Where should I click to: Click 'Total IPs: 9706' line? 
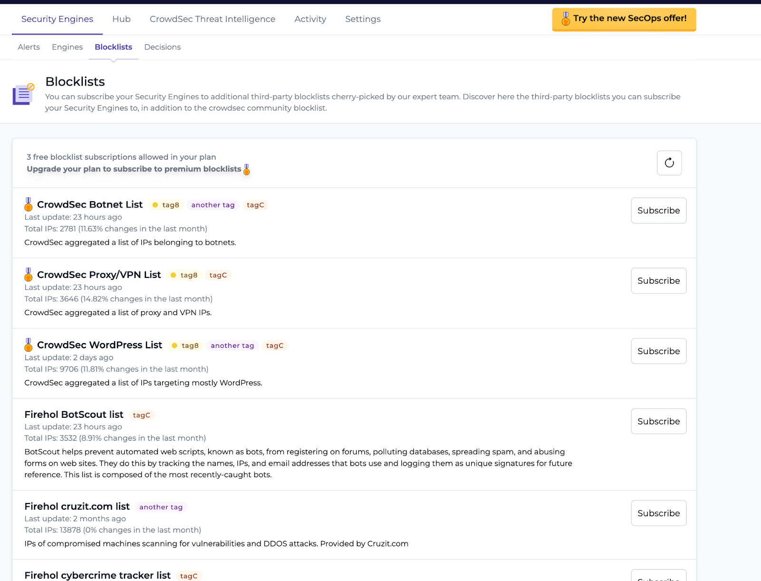[x=117, y=369]
